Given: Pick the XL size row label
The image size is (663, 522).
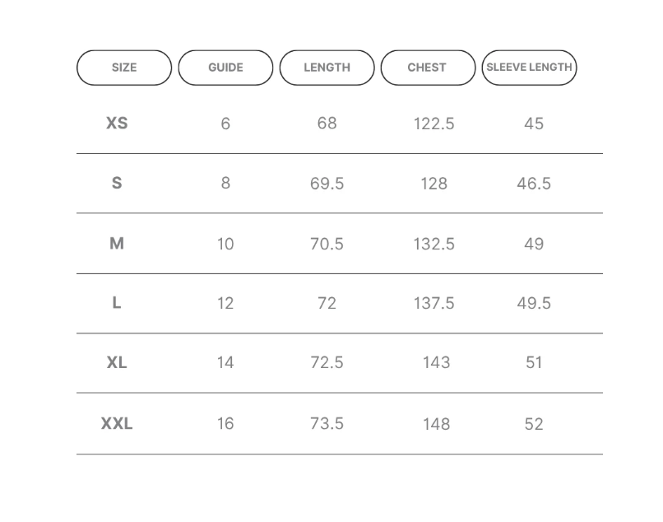Looking at the screenshot, I should point(117,362).
